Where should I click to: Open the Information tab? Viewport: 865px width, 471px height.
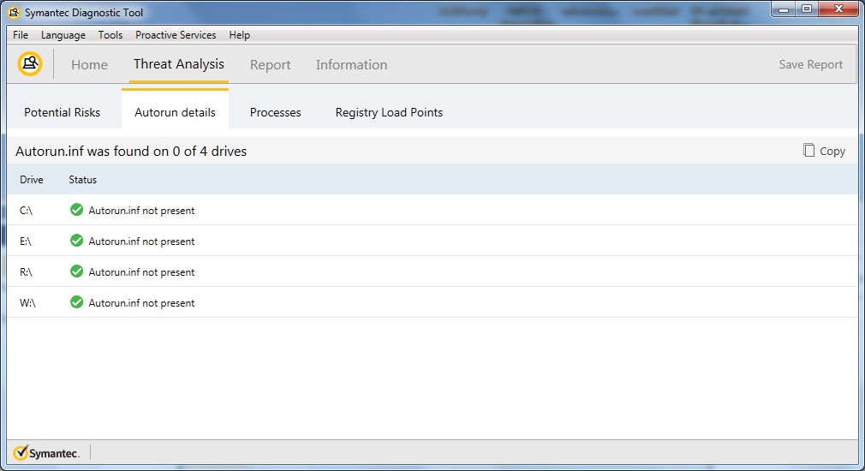[351, 65]
